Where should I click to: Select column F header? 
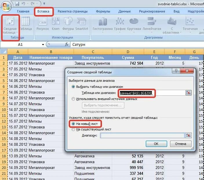tap(175, 52)
